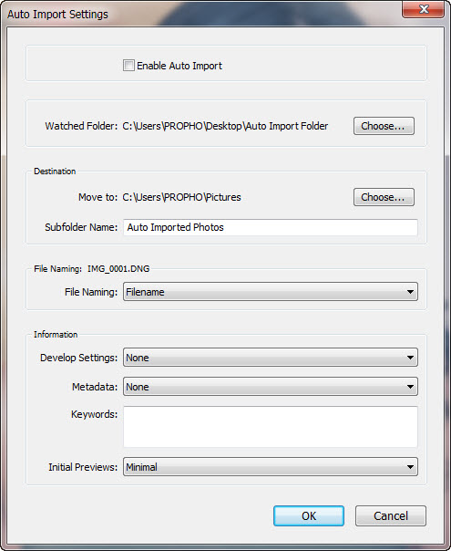Viewport: 451px width, 551px height.
Task: Cancel the Auto Import Settings dialog
Action: click(391, 515)
